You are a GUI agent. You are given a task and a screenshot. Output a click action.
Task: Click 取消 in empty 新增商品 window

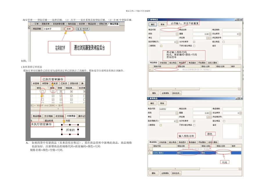pos(162,24)
